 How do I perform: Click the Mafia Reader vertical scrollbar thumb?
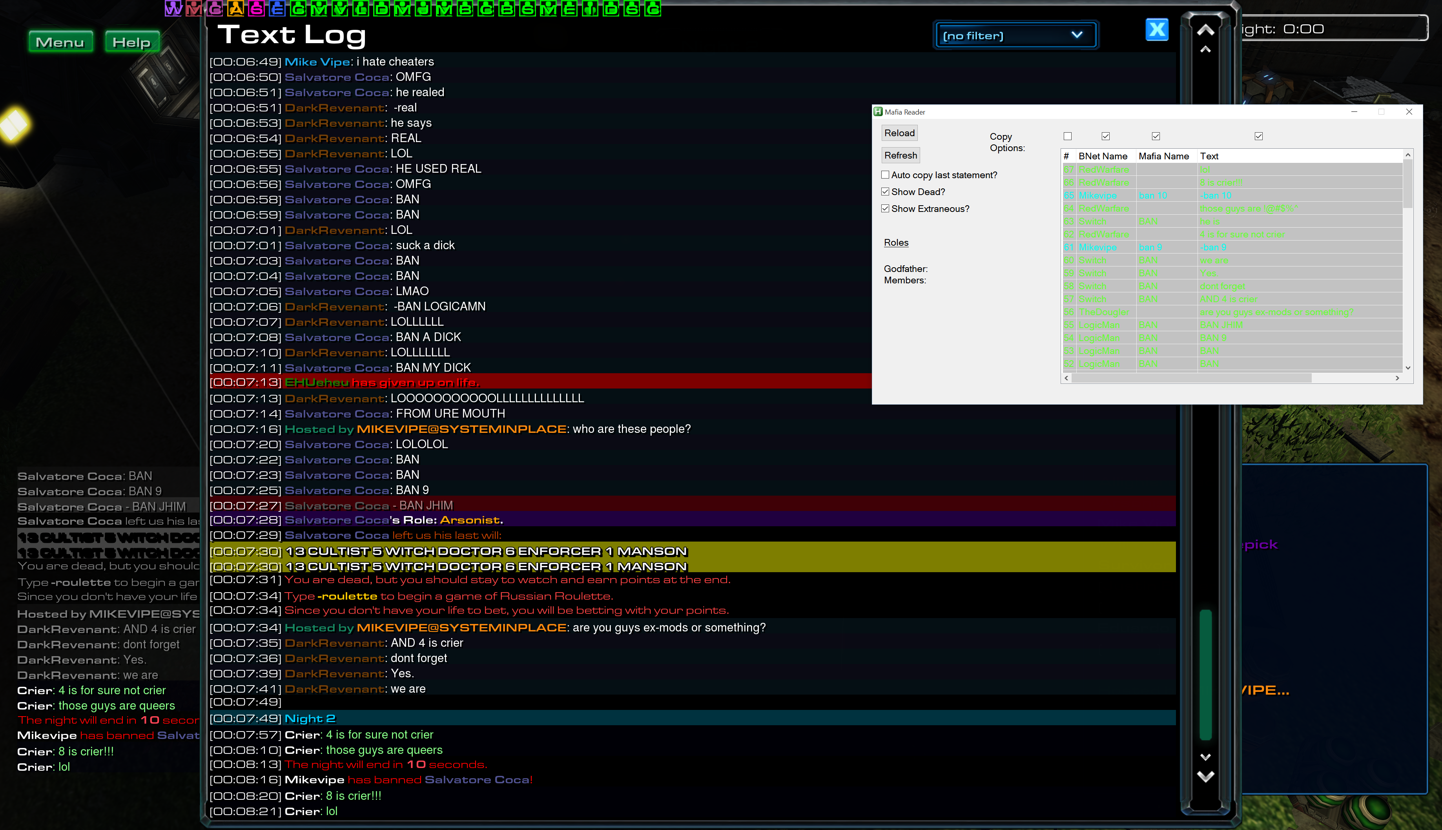click(x=1408, y=184)
